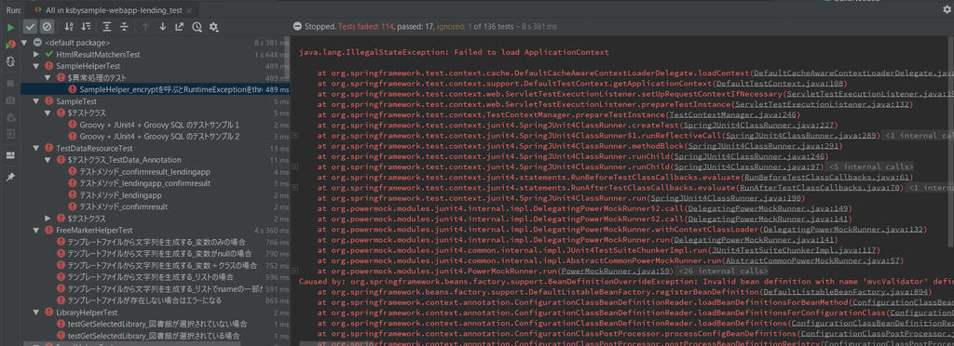
Task: Select テストメソッド_lendingapp test row
Action: pos(155,194)
